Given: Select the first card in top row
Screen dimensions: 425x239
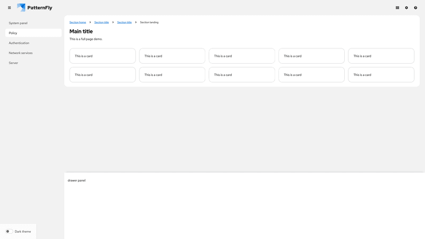Looking at the screenshot, I should pyautogui.click(x=103, y=56).
